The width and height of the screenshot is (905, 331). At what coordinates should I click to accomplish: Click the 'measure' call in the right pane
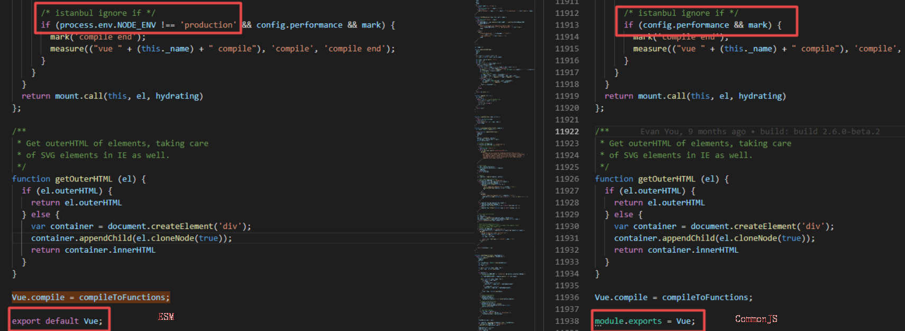650,49
